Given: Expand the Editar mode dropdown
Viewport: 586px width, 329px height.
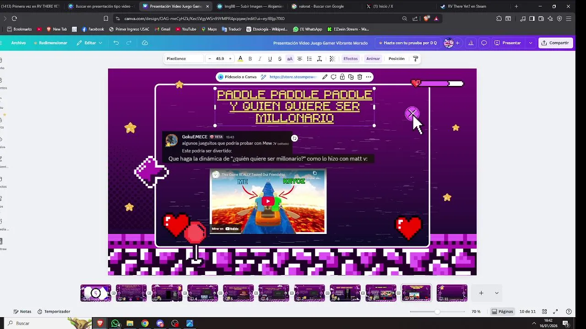Looking at the screenshot, I should [89, 42].
